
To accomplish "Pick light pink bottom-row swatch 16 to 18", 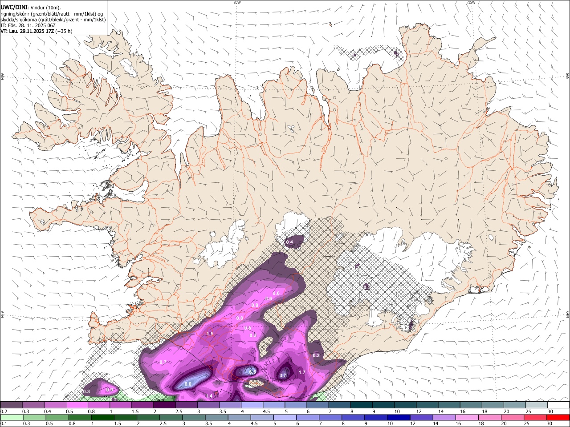I will 466,418.
